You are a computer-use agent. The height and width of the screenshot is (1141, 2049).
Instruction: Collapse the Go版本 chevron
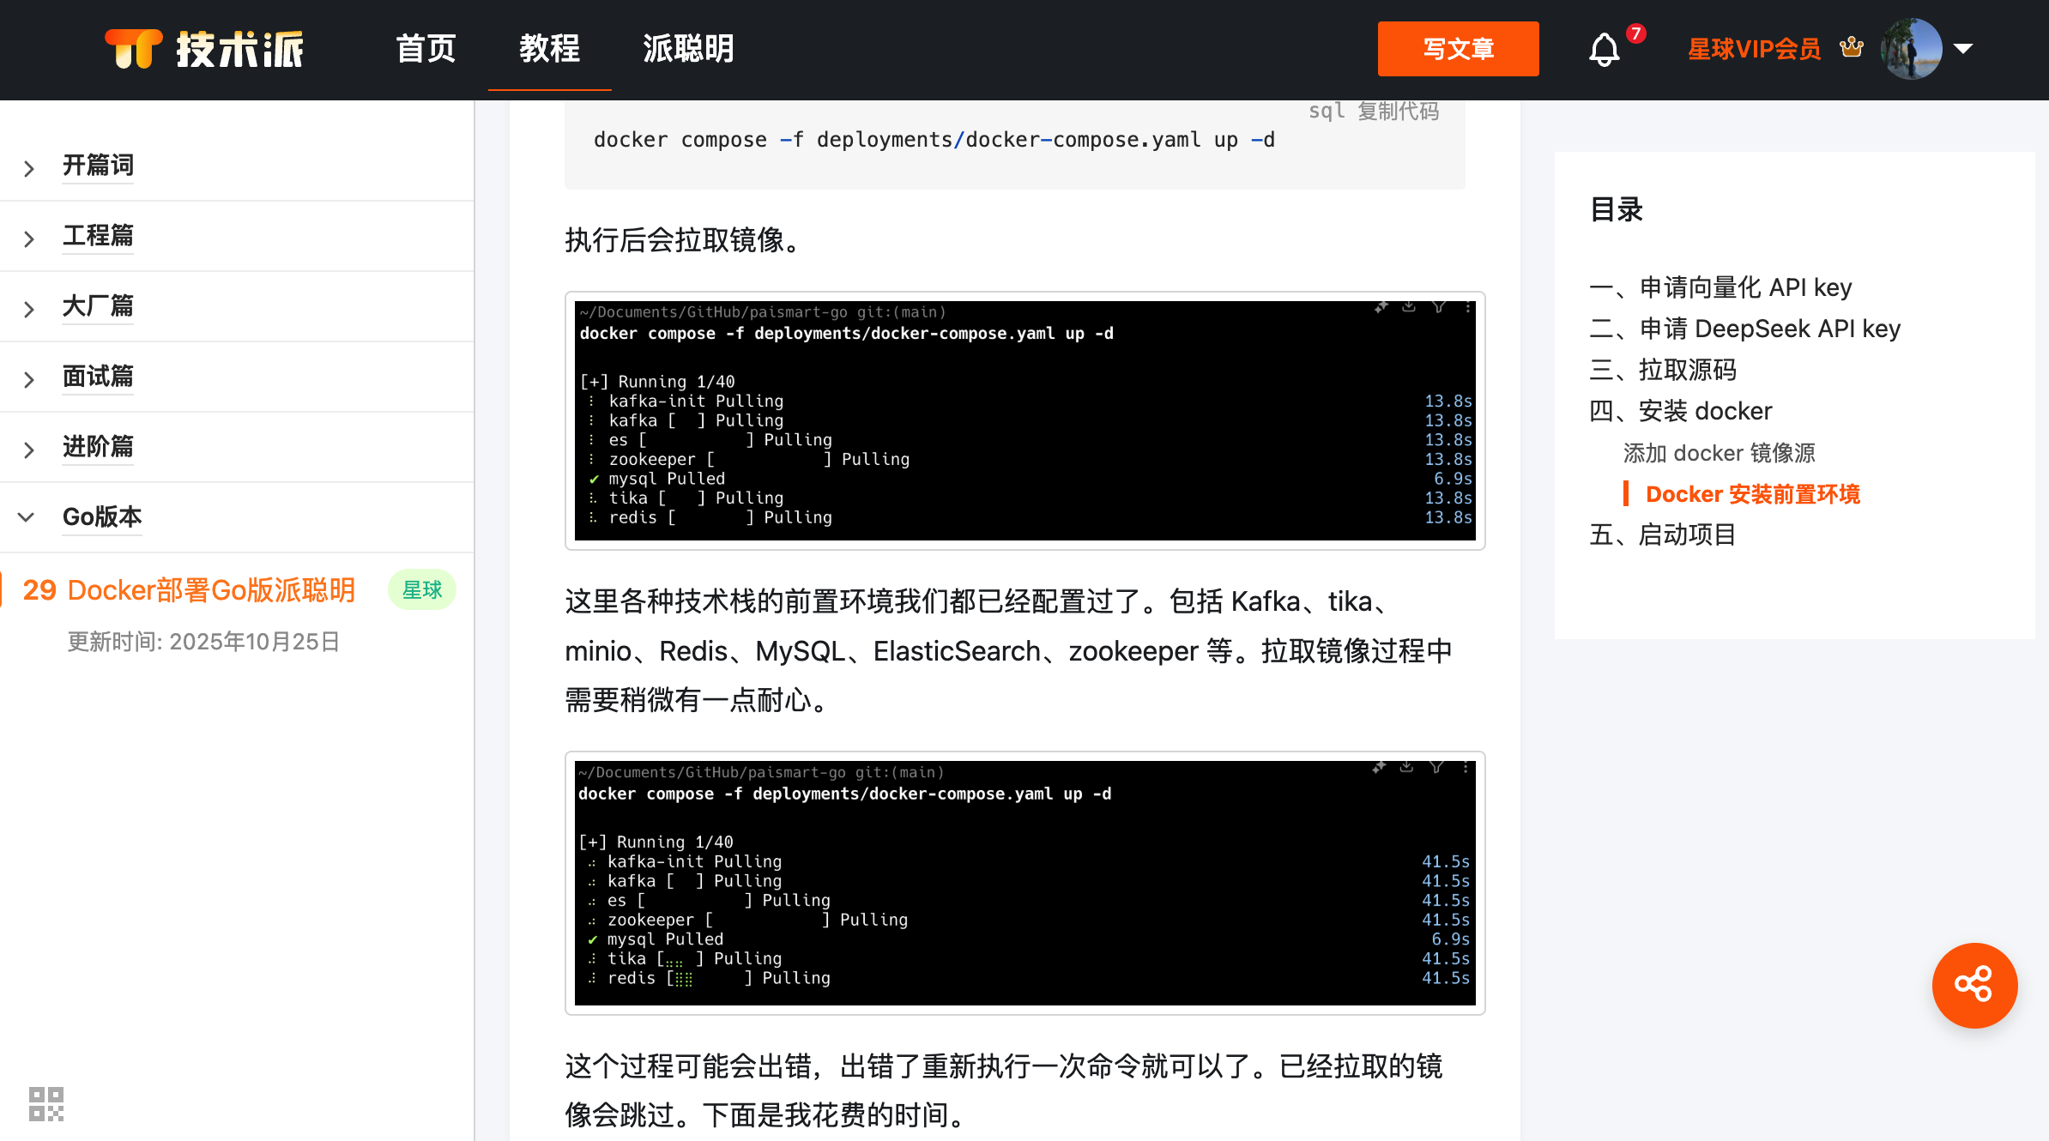(27, 517)
